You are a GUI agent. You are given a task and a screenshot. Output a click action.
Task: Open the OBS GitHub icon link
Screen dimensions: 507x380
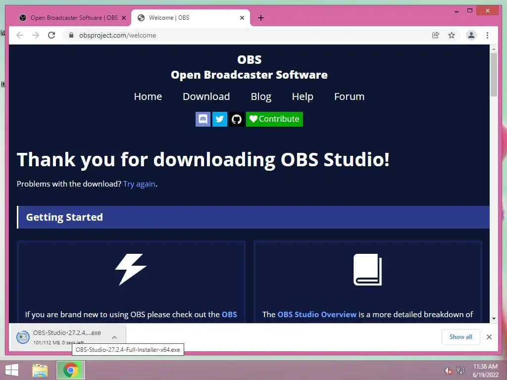[x=237, y=119]
